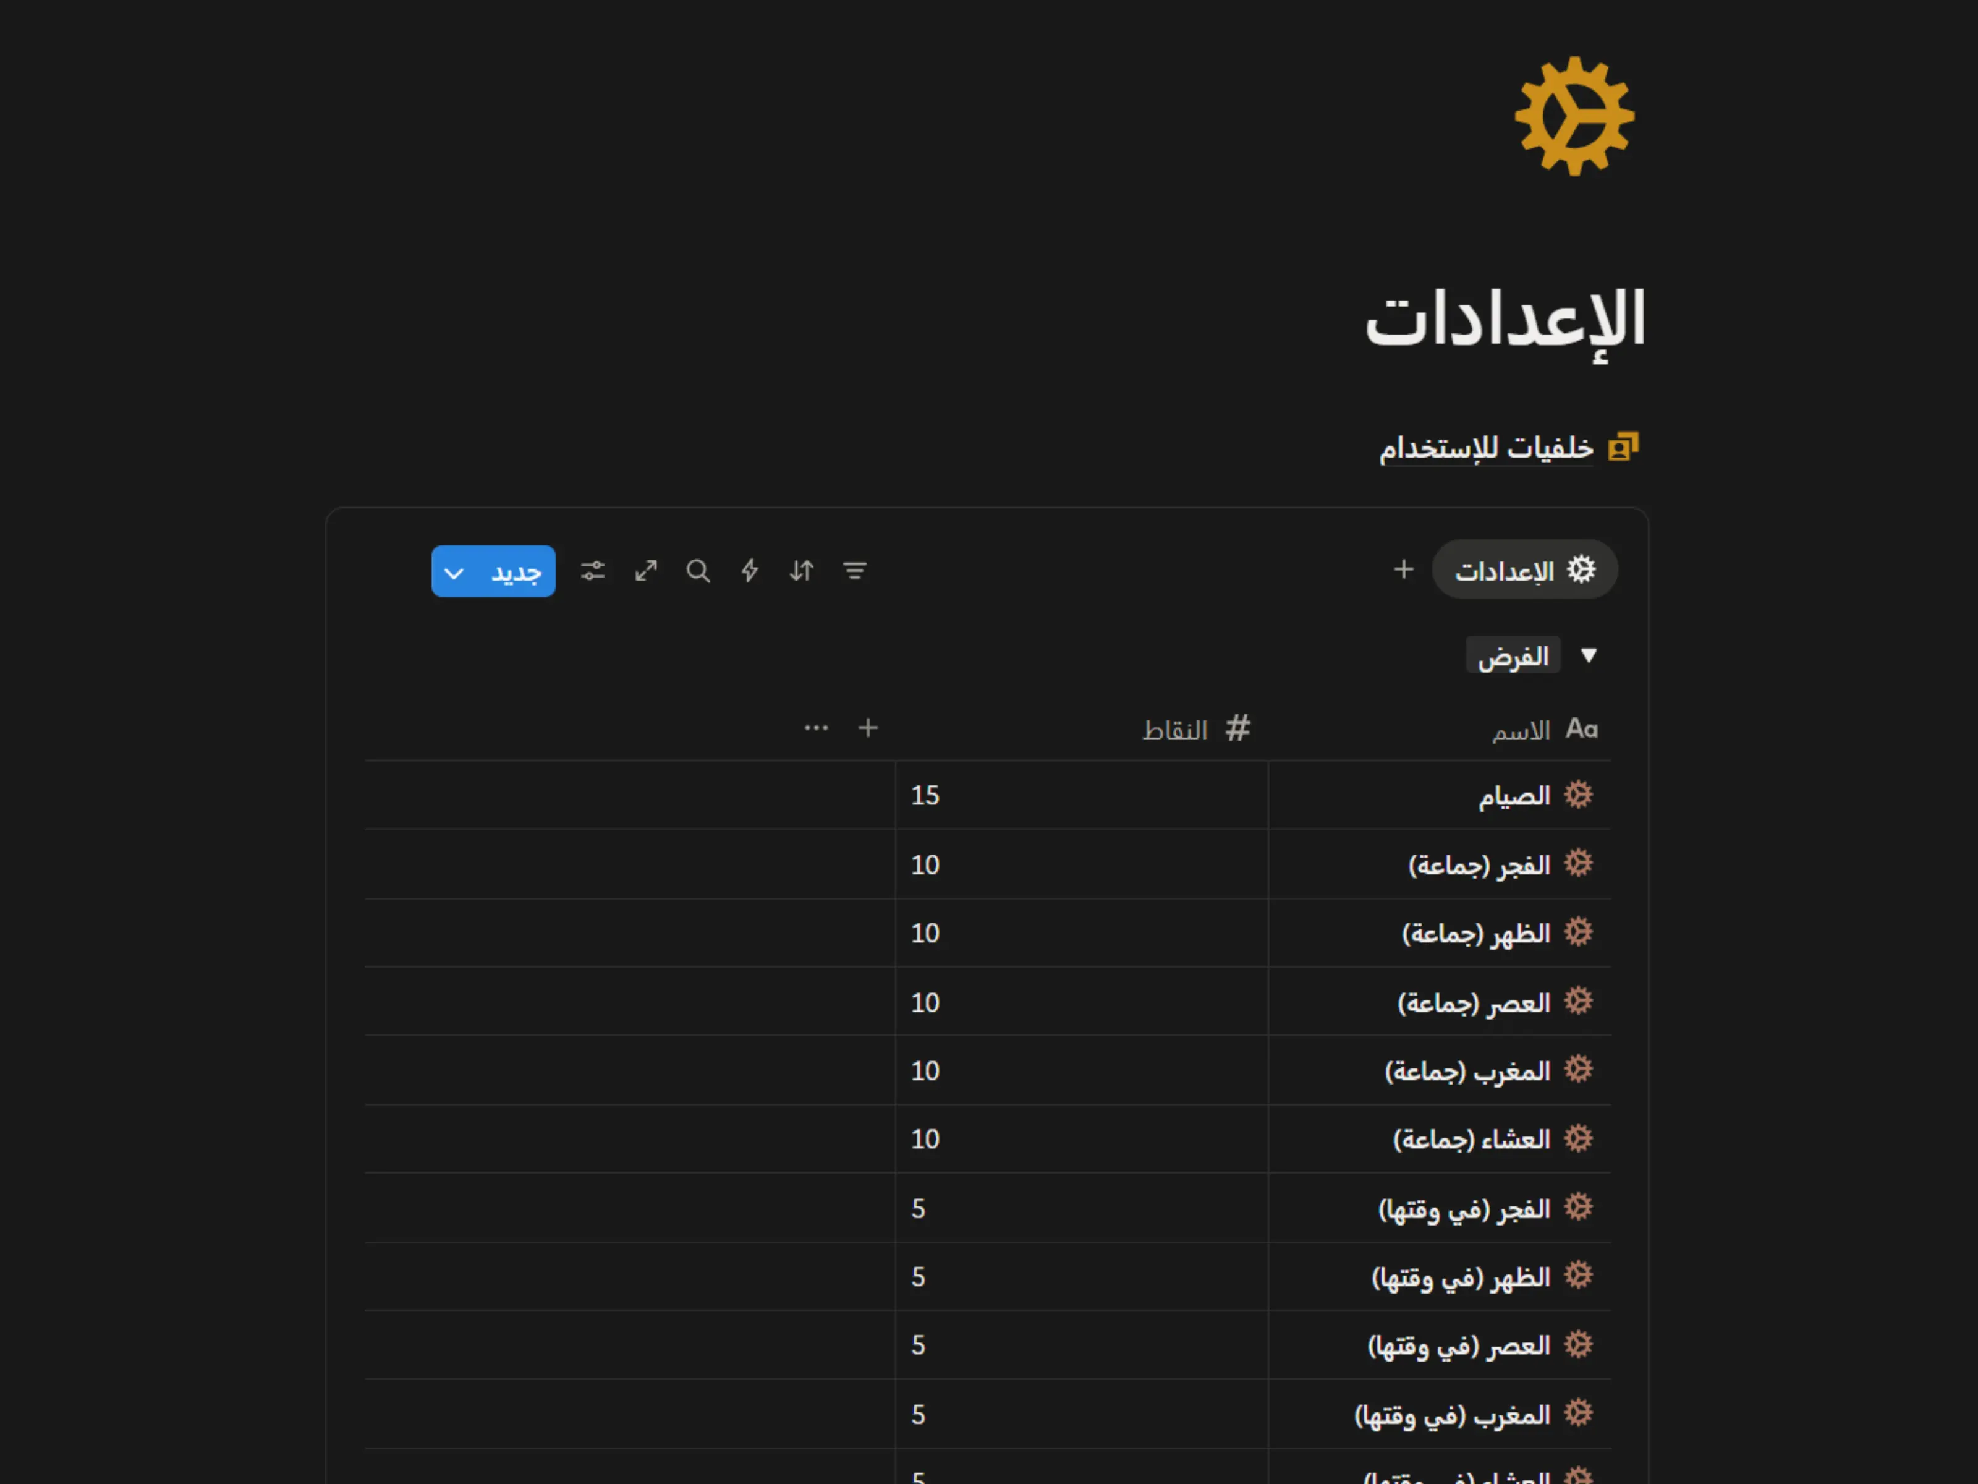Open the sort icon with up-down arrows
This screenshot has width=1978, height=1484.
point(800,571)
